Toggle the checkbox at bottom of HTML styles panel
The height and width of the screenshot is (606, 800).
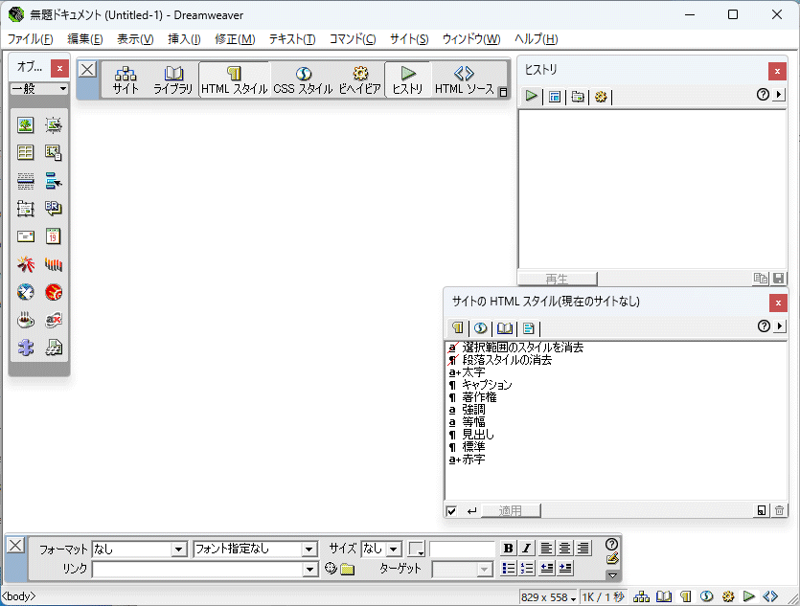pos(450,510)
